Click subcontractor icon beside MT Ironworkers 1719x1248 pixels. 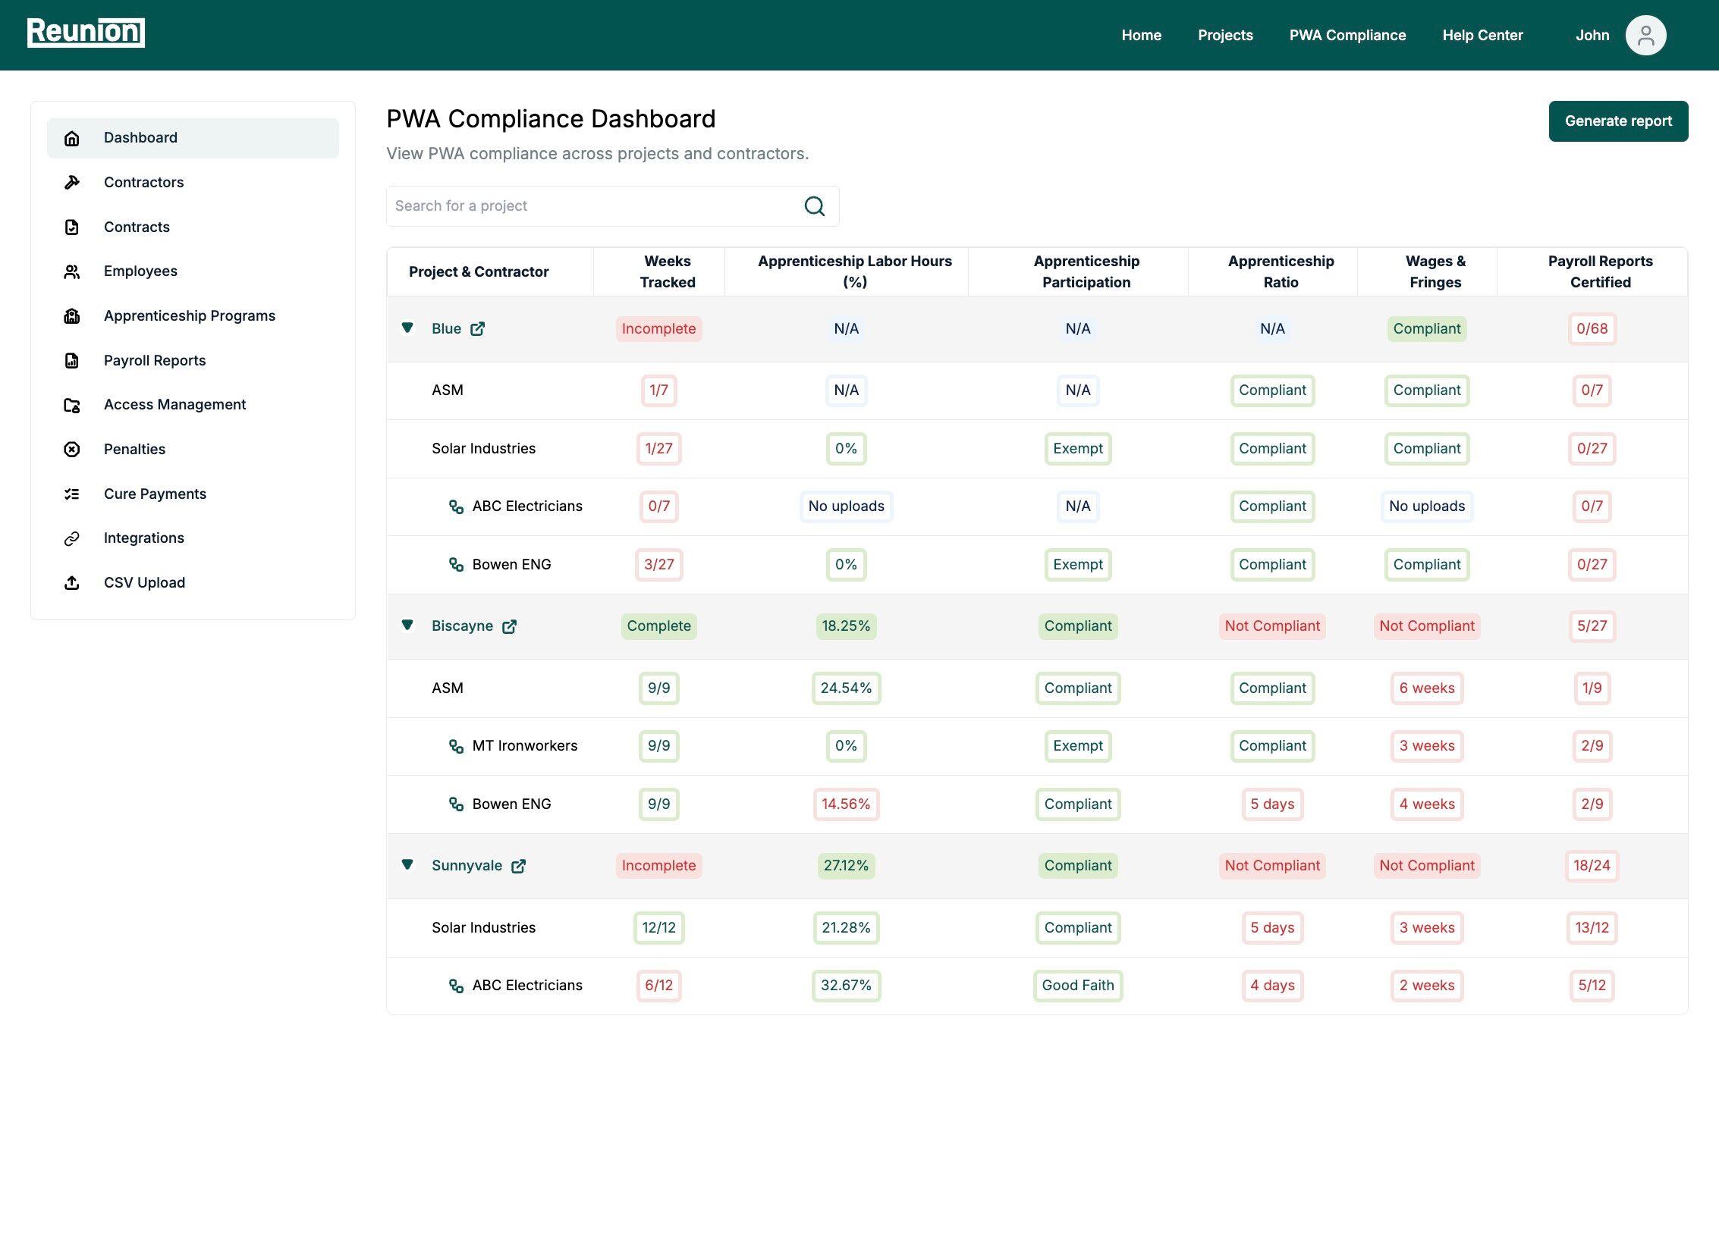(x=456, y=746)
